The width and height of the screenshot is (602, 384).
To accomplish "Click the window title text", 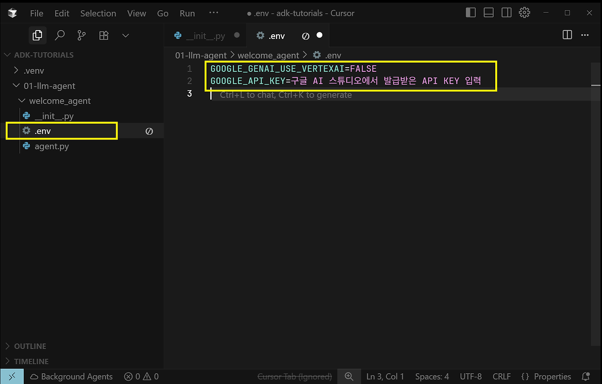I will click(301, 13).
